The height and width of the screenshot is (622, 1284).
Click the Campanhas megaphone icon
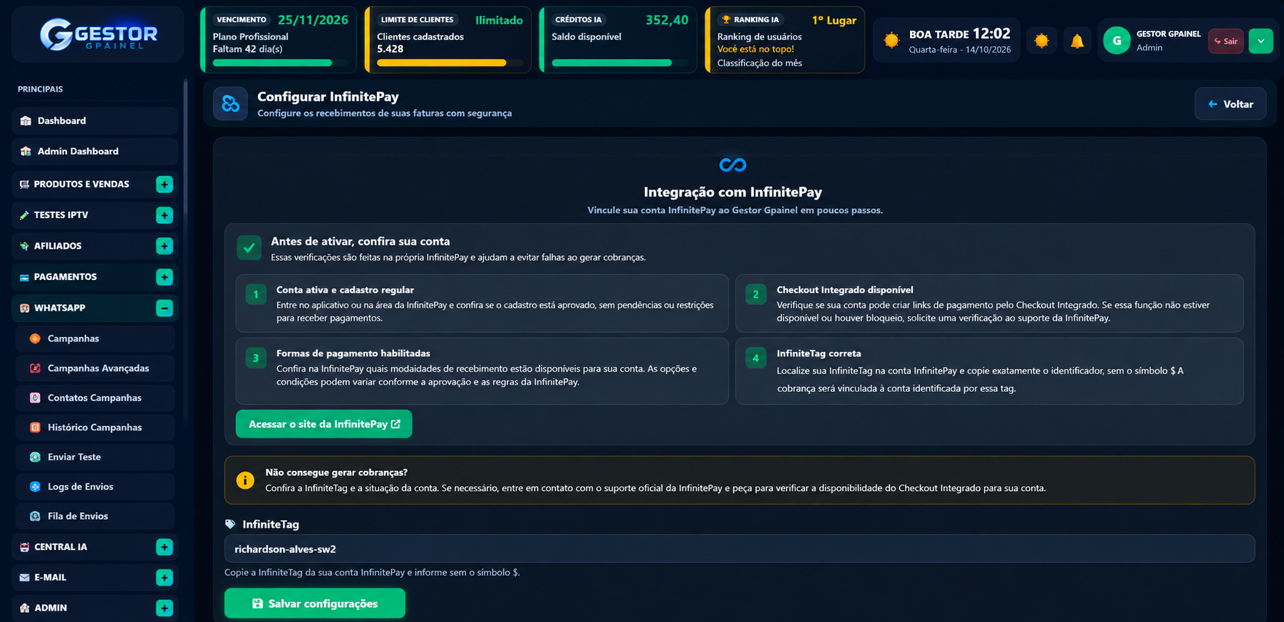coord(35,338)
